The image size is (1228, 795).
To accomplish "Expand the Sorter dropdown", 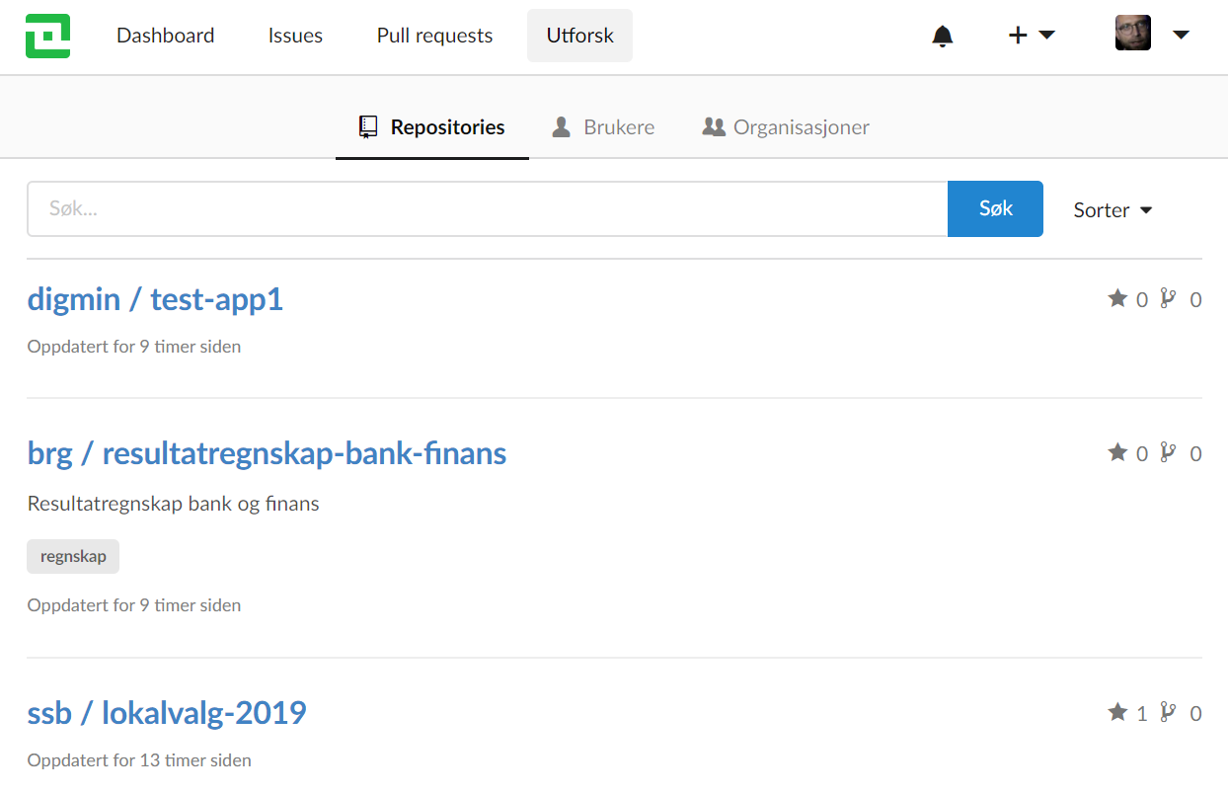I will [1113, 209].
